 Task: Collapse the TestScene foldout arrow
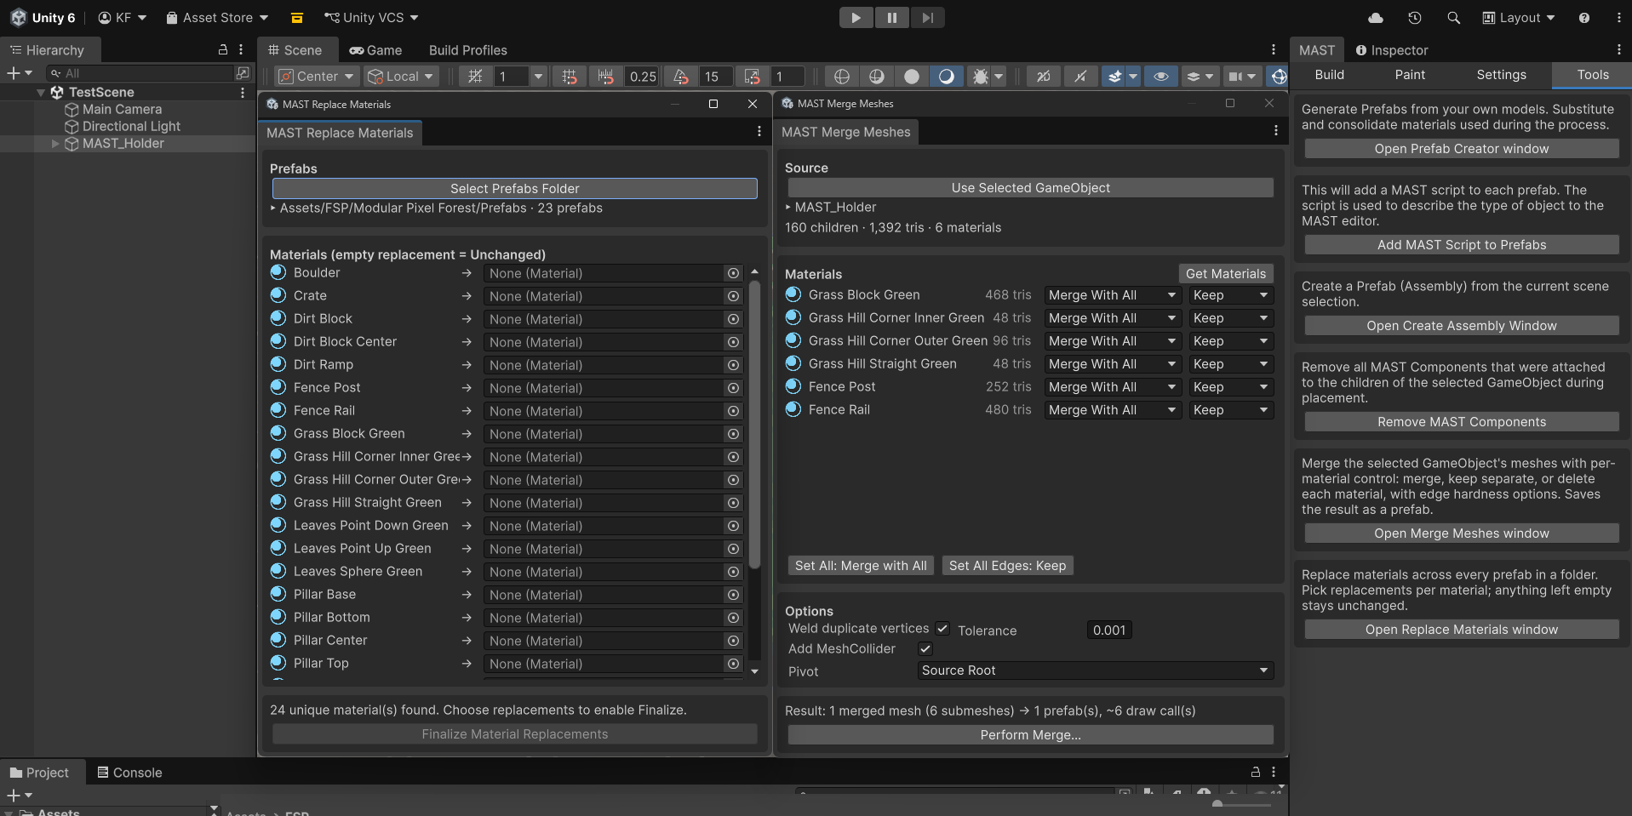tap(41, 93)
